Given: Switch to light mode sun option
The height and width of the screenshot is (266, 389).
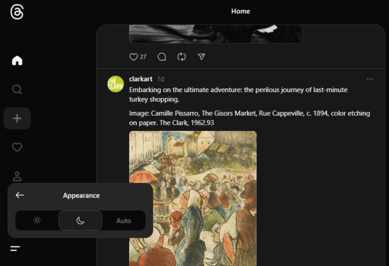Looking at the screenshot, I should pos(37,221).
